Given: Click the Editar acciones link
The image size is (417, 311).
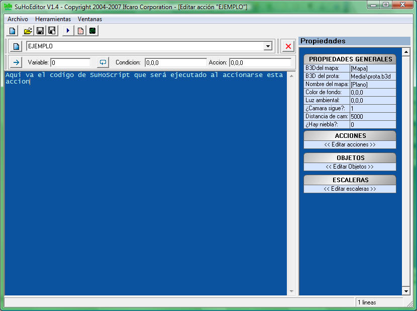Looking at the screenshot, I should coord(350,144).
